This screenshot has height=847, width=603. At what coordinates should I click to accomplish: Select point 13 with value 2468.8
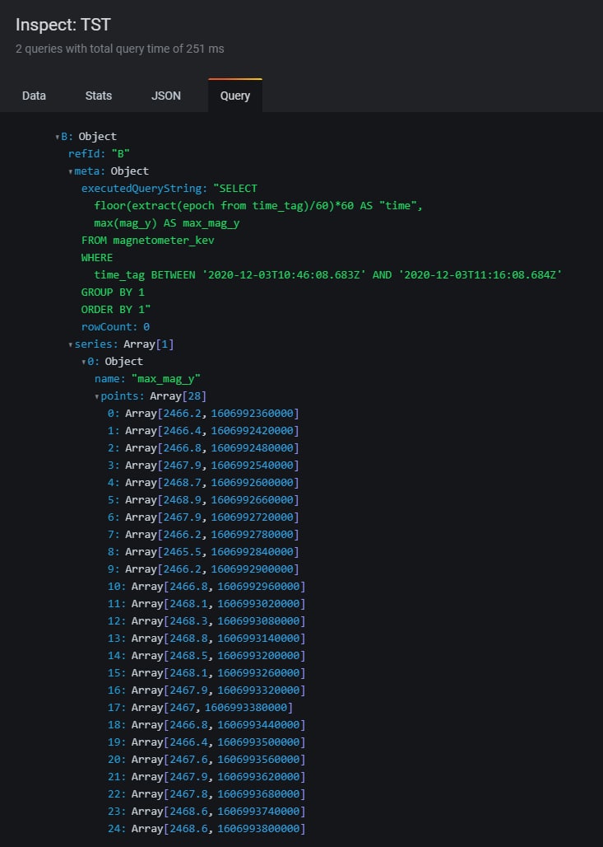click(x=189, y=638)
